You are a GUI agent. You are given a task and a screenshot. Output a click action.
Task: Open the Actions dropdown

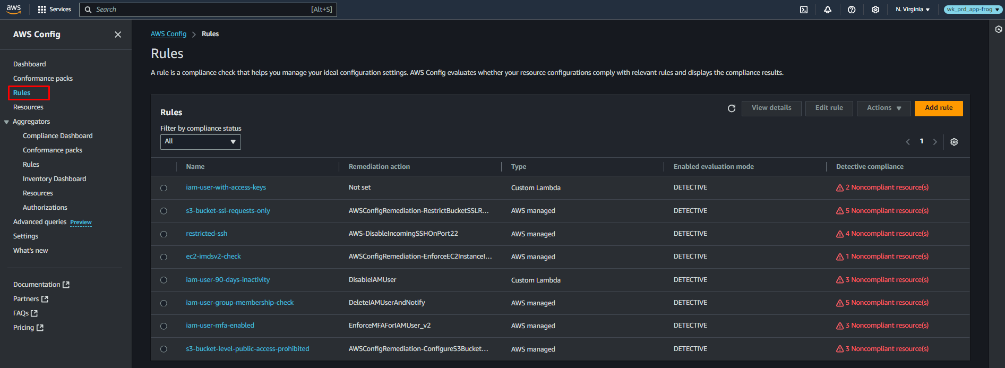coord(884,108)
